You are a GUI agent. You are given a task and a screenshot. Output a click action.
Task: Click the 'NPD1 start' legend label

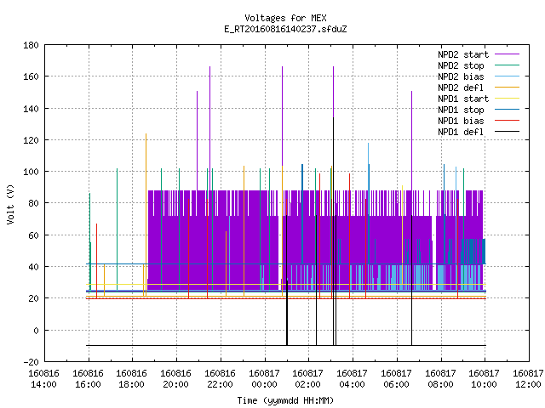pyautogui.click(x=463, y=99)
